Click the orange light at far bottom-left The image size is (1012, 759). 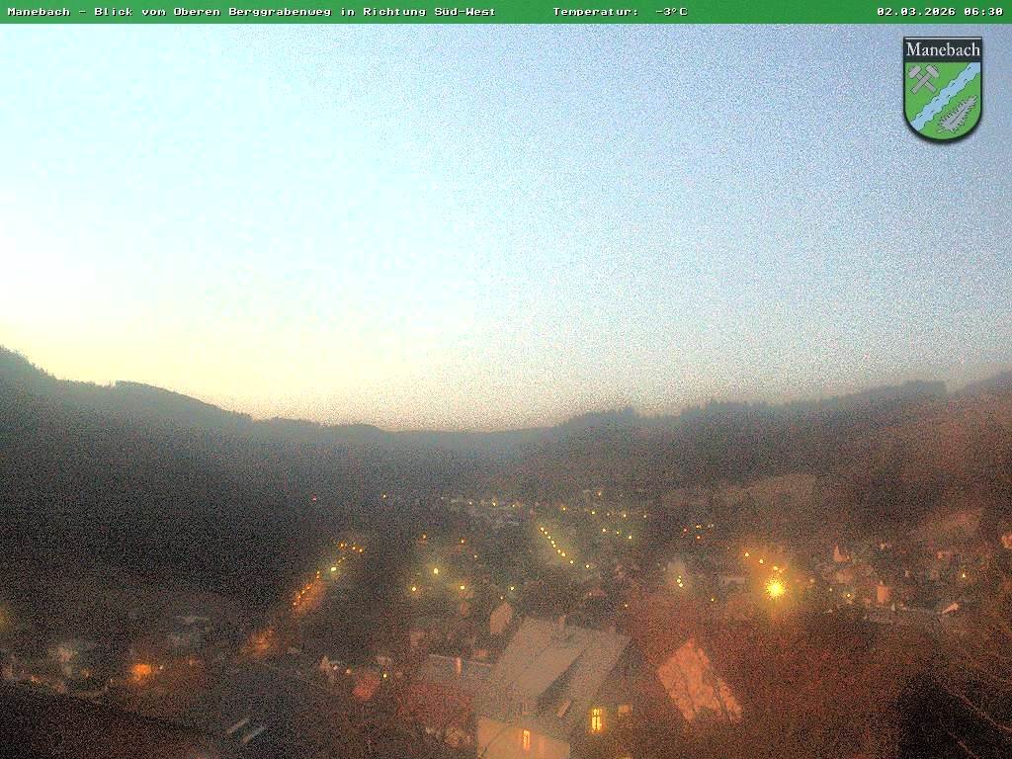(x=140, y=671)
